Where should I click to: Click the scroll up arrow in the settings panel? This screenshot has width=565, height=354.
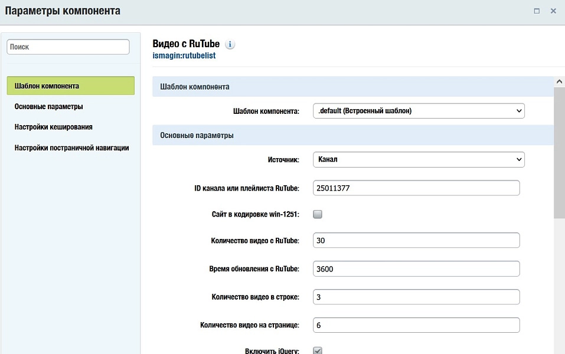click(559, 82)
